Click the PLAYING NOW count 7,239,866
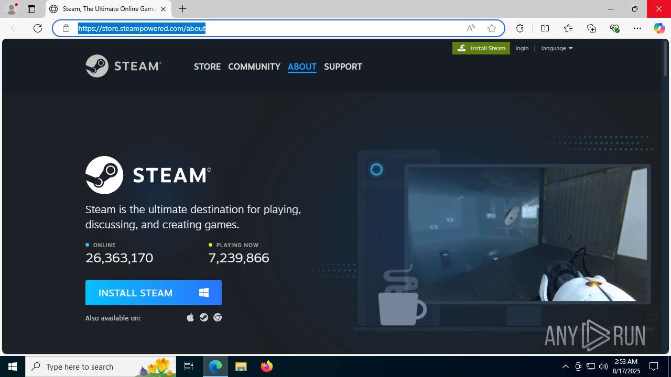The image size is (671, 377). (239, 258)
